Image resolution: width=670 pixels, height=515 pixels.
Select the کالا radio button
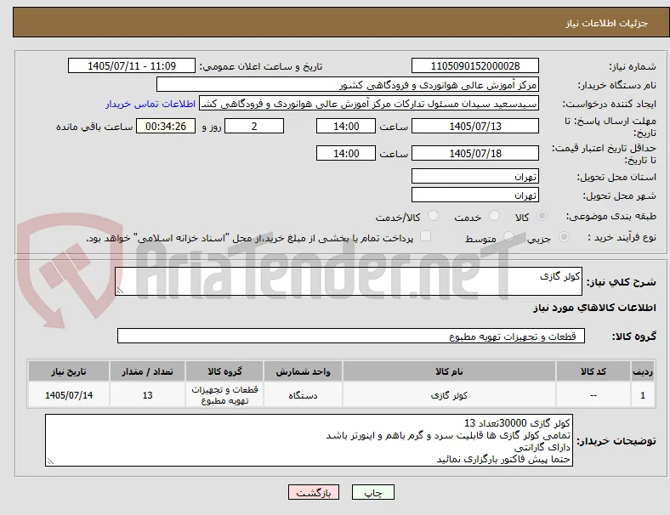(x=542, y=216)
